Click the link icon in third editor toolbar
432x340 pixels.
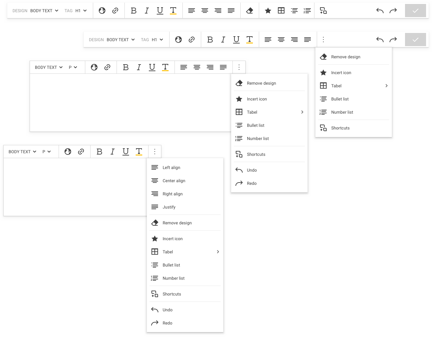point(107,67)
